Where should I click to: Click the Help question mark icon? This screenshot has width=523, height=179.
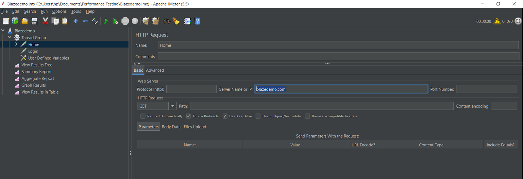(x=197, y=21)
